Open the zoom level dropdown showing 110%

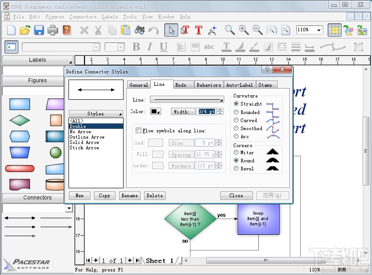319,30
